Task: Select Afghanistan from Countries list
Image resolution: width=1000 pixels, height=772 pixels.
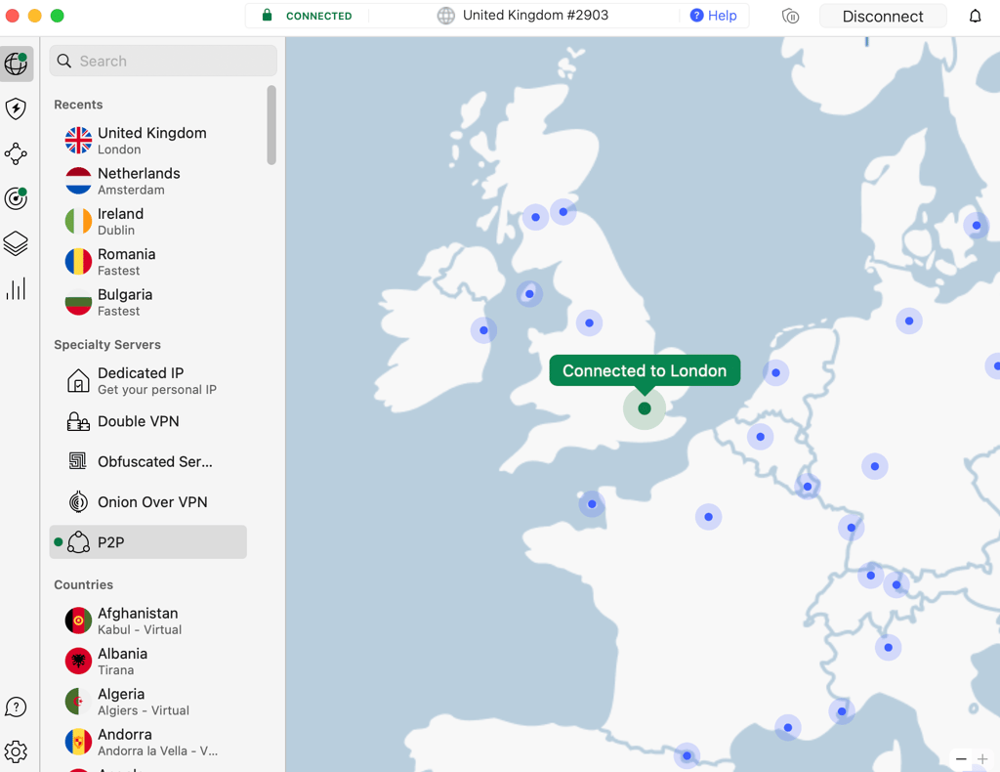Action: click(148, 621)
